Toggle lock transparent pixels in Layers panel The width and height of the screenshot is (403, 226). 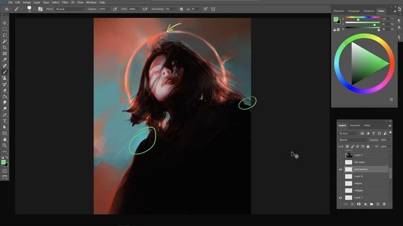tap(347, 146)
